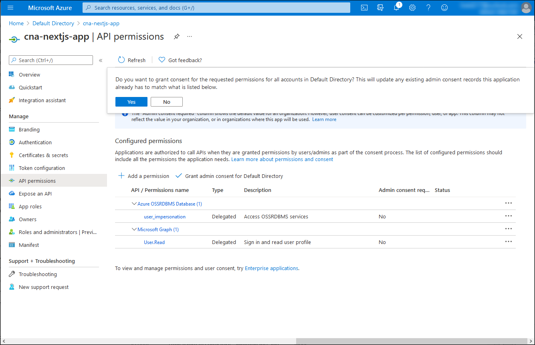Click the Refresh toolbar button

pos(132,60)
